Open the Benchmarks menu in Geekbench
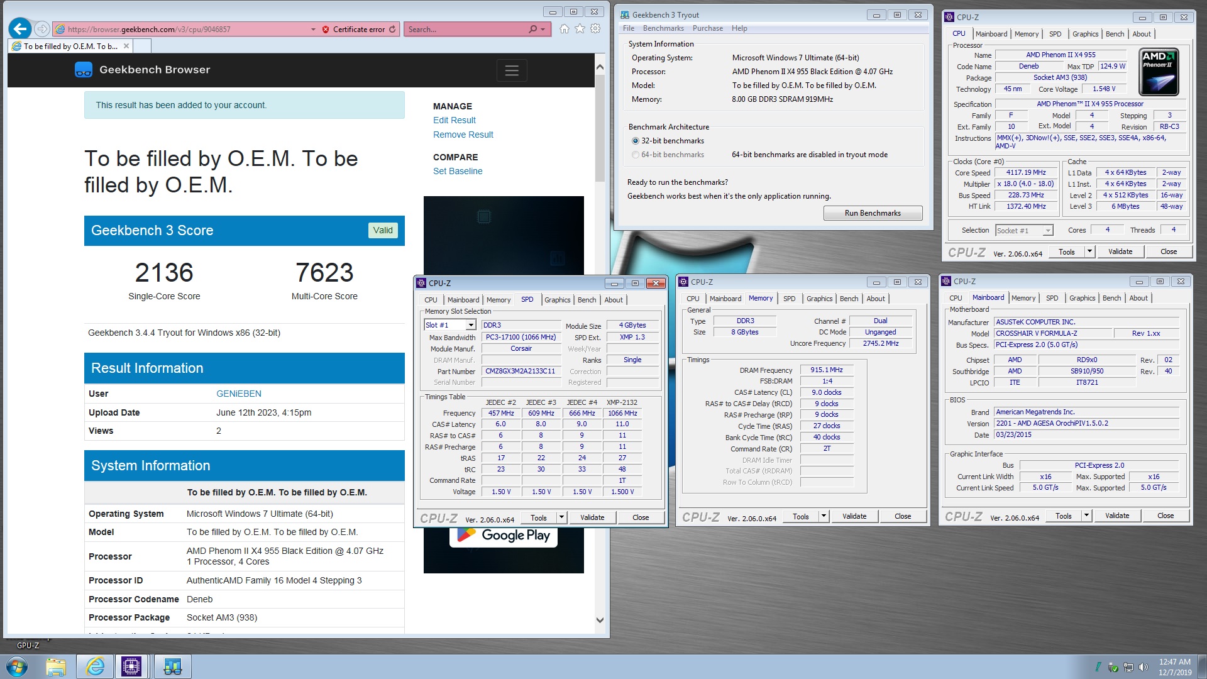The width and height of the screenshot is (1207, 679). tap(663, 28)
